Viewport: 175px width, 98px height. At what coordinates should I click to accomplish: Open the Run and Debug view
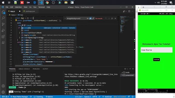[3, 30]
